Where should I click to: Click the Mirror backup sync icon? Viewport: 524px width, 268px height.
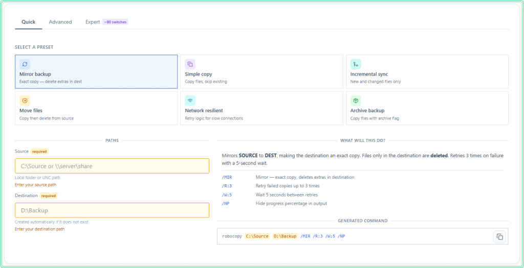click(x=25, y=64)
